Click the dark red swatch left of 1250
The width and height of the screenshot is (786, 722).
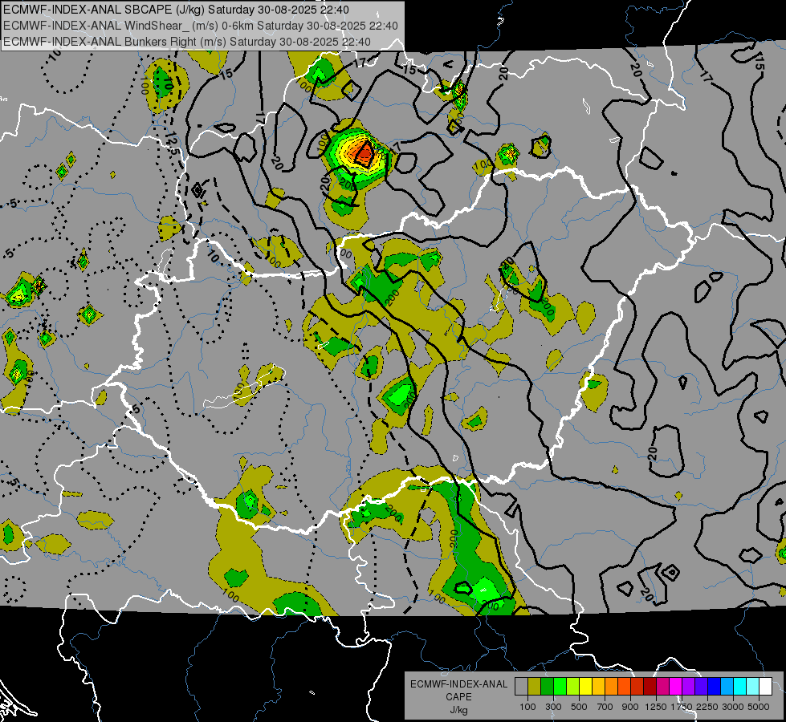[650, 686]
